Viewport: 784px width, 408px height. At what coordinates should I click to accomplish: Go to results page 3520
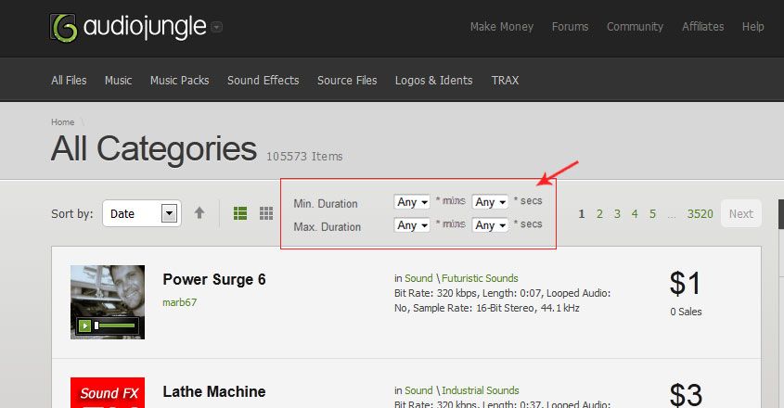click(x=700, y=214)
